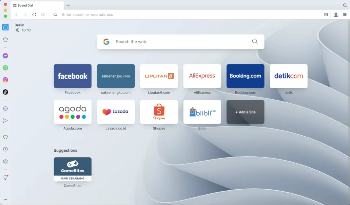Open the detik tile

pyautogui.click(x=289, y=76)
